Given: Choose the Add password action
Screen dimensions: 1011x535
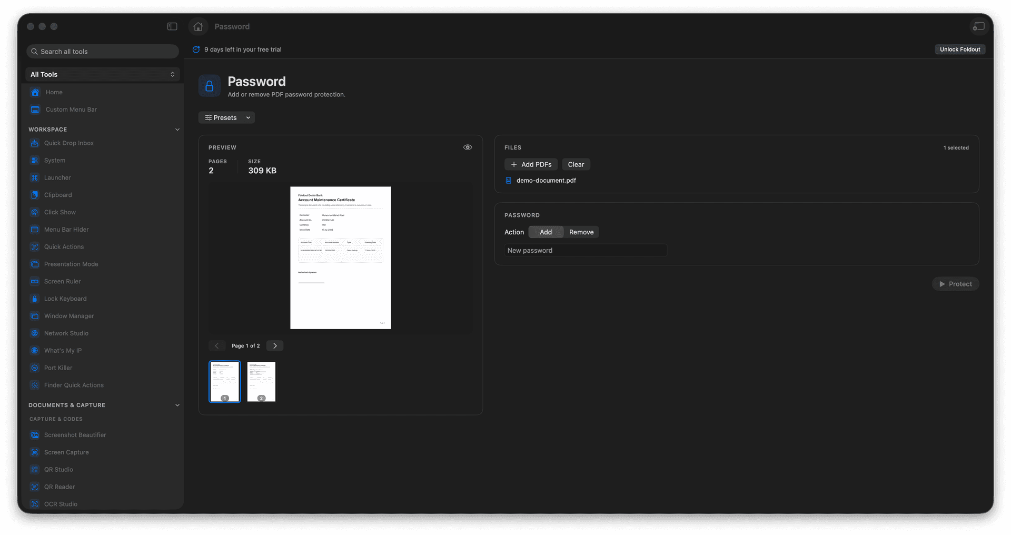Looking at the screenshot, I should tap(546, 232).
